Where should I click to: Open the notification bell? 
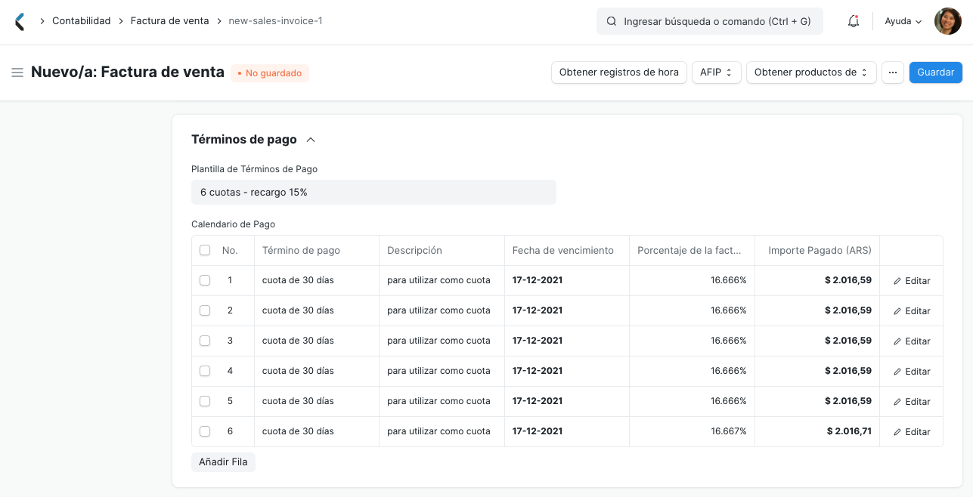click(853, 21)
